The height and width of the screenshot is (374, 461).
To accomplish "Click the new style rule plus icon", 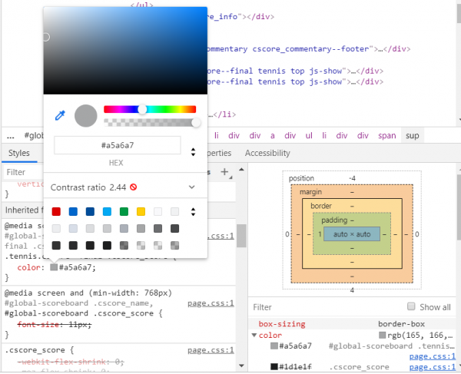I will (x=224, y=171).
